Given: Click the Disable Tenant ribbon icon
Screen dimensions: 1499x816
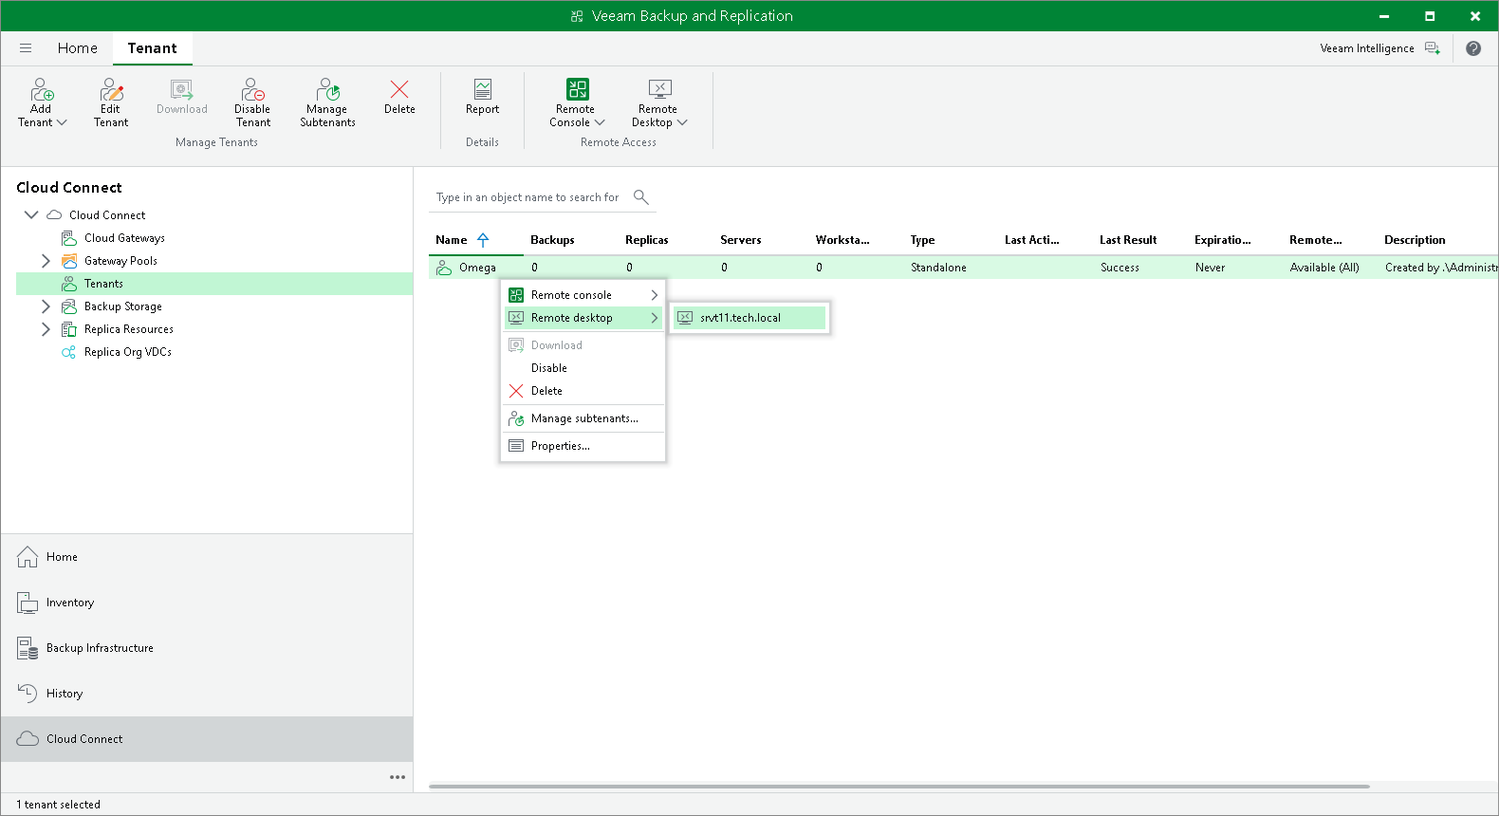Looking at the screenshot, I should coord(252,89).
